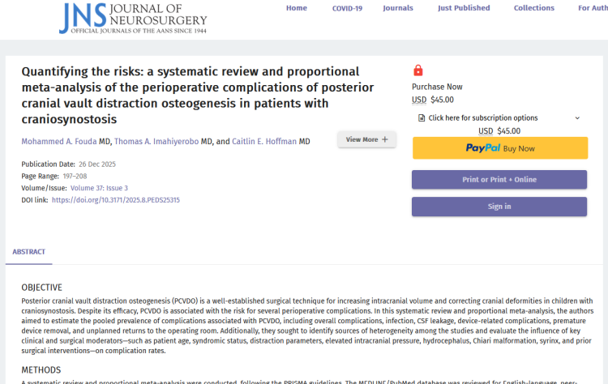
Task: Click the USD $45.00 price under Purchase Now
Action: point(433,100)
